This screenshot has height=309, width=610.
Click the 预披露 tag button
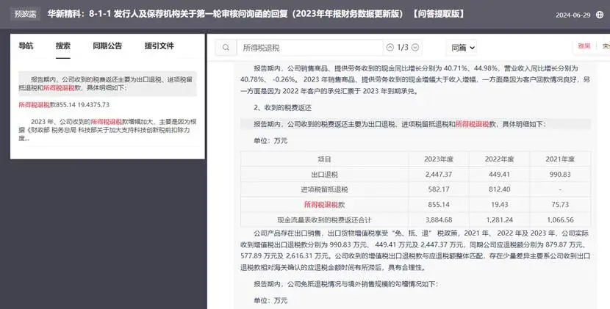(x=25, y=15)
